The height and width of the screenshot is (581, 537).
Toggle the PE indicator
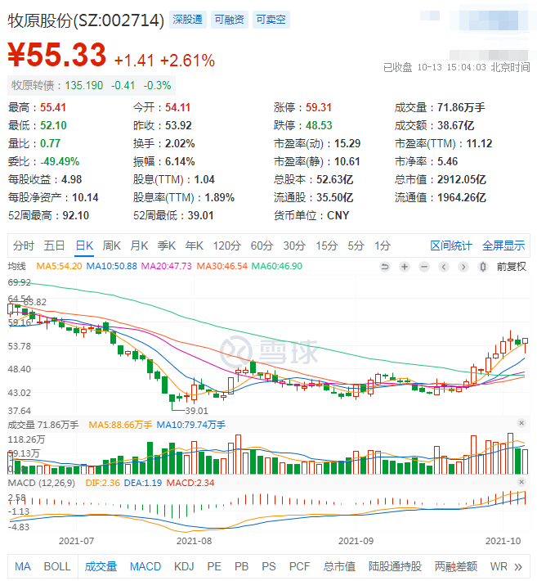pyautogui.click(x=214, y=567)
